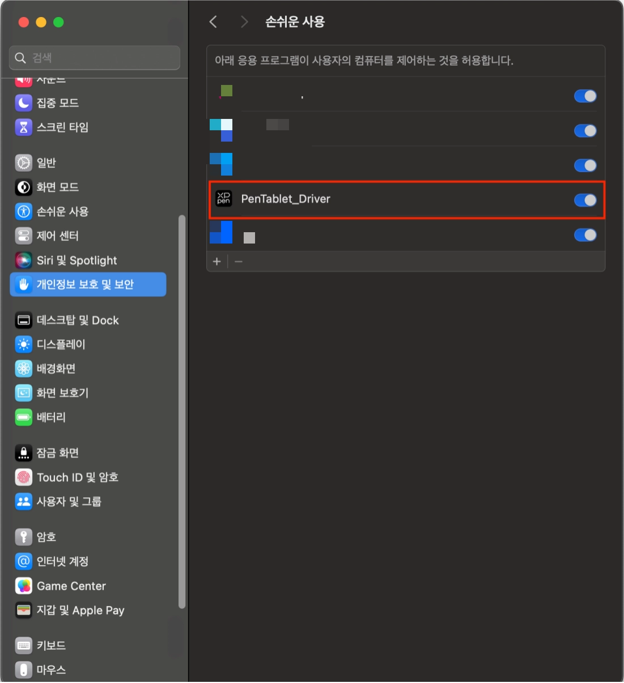Image resolution: width=624 pixels, height=683 pixels.
Task: Turn off the last app's toggle switch
Action: point(585,235)
